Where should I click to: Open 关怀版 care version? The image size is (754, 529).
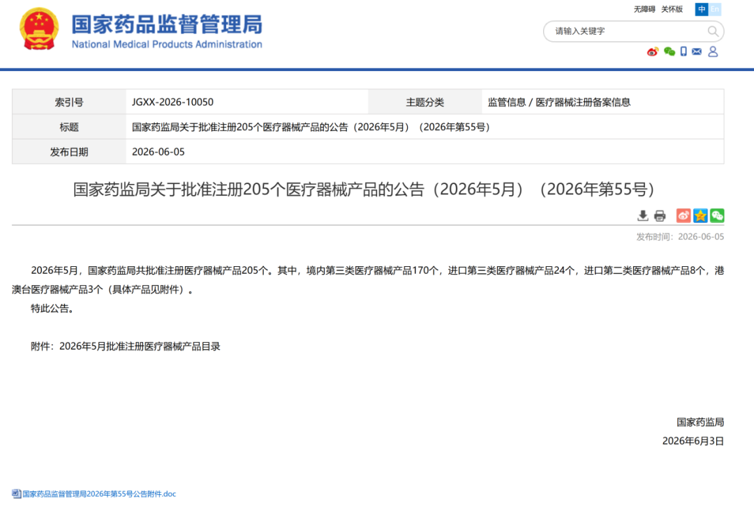coord(672,9)
